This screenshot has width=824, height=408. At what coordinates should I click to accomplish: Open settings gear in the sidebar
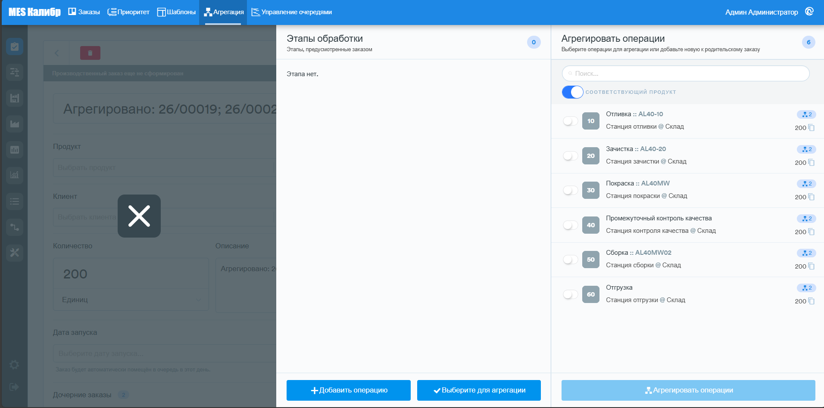tap(14, 365)
